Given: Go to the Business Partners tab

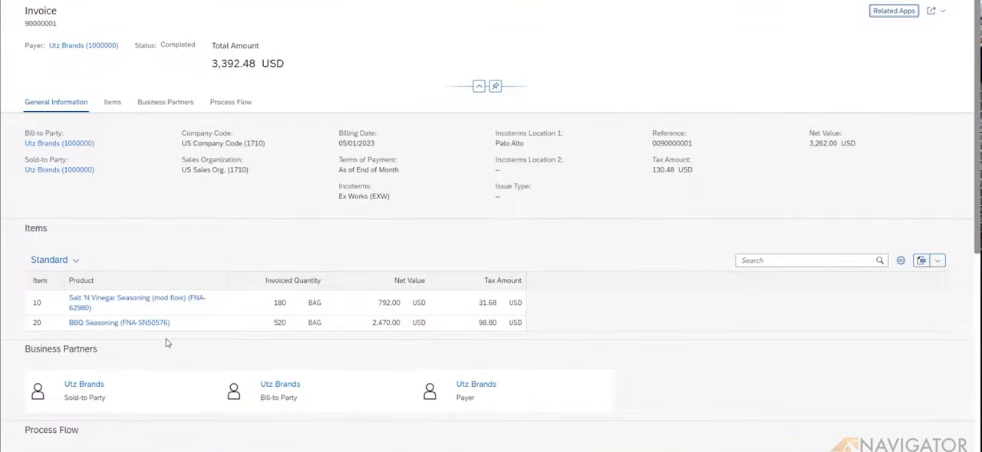Looking at the screenshot, I should [x=165, y=102].
